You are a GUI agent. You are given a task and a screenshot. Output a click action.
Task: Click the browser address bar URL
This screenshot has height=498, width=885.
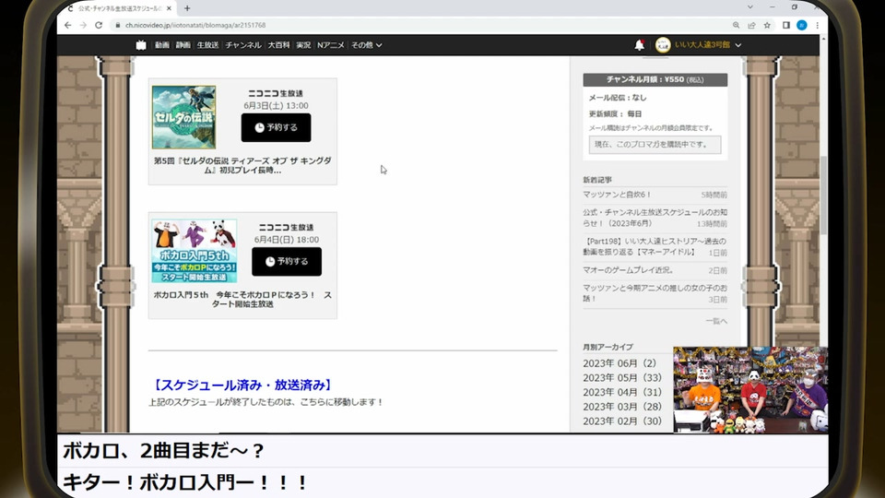click(195, 26)
